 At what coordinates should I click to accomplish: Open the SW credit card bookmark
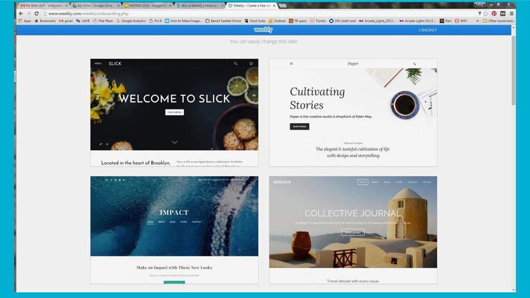pos(343,21)
